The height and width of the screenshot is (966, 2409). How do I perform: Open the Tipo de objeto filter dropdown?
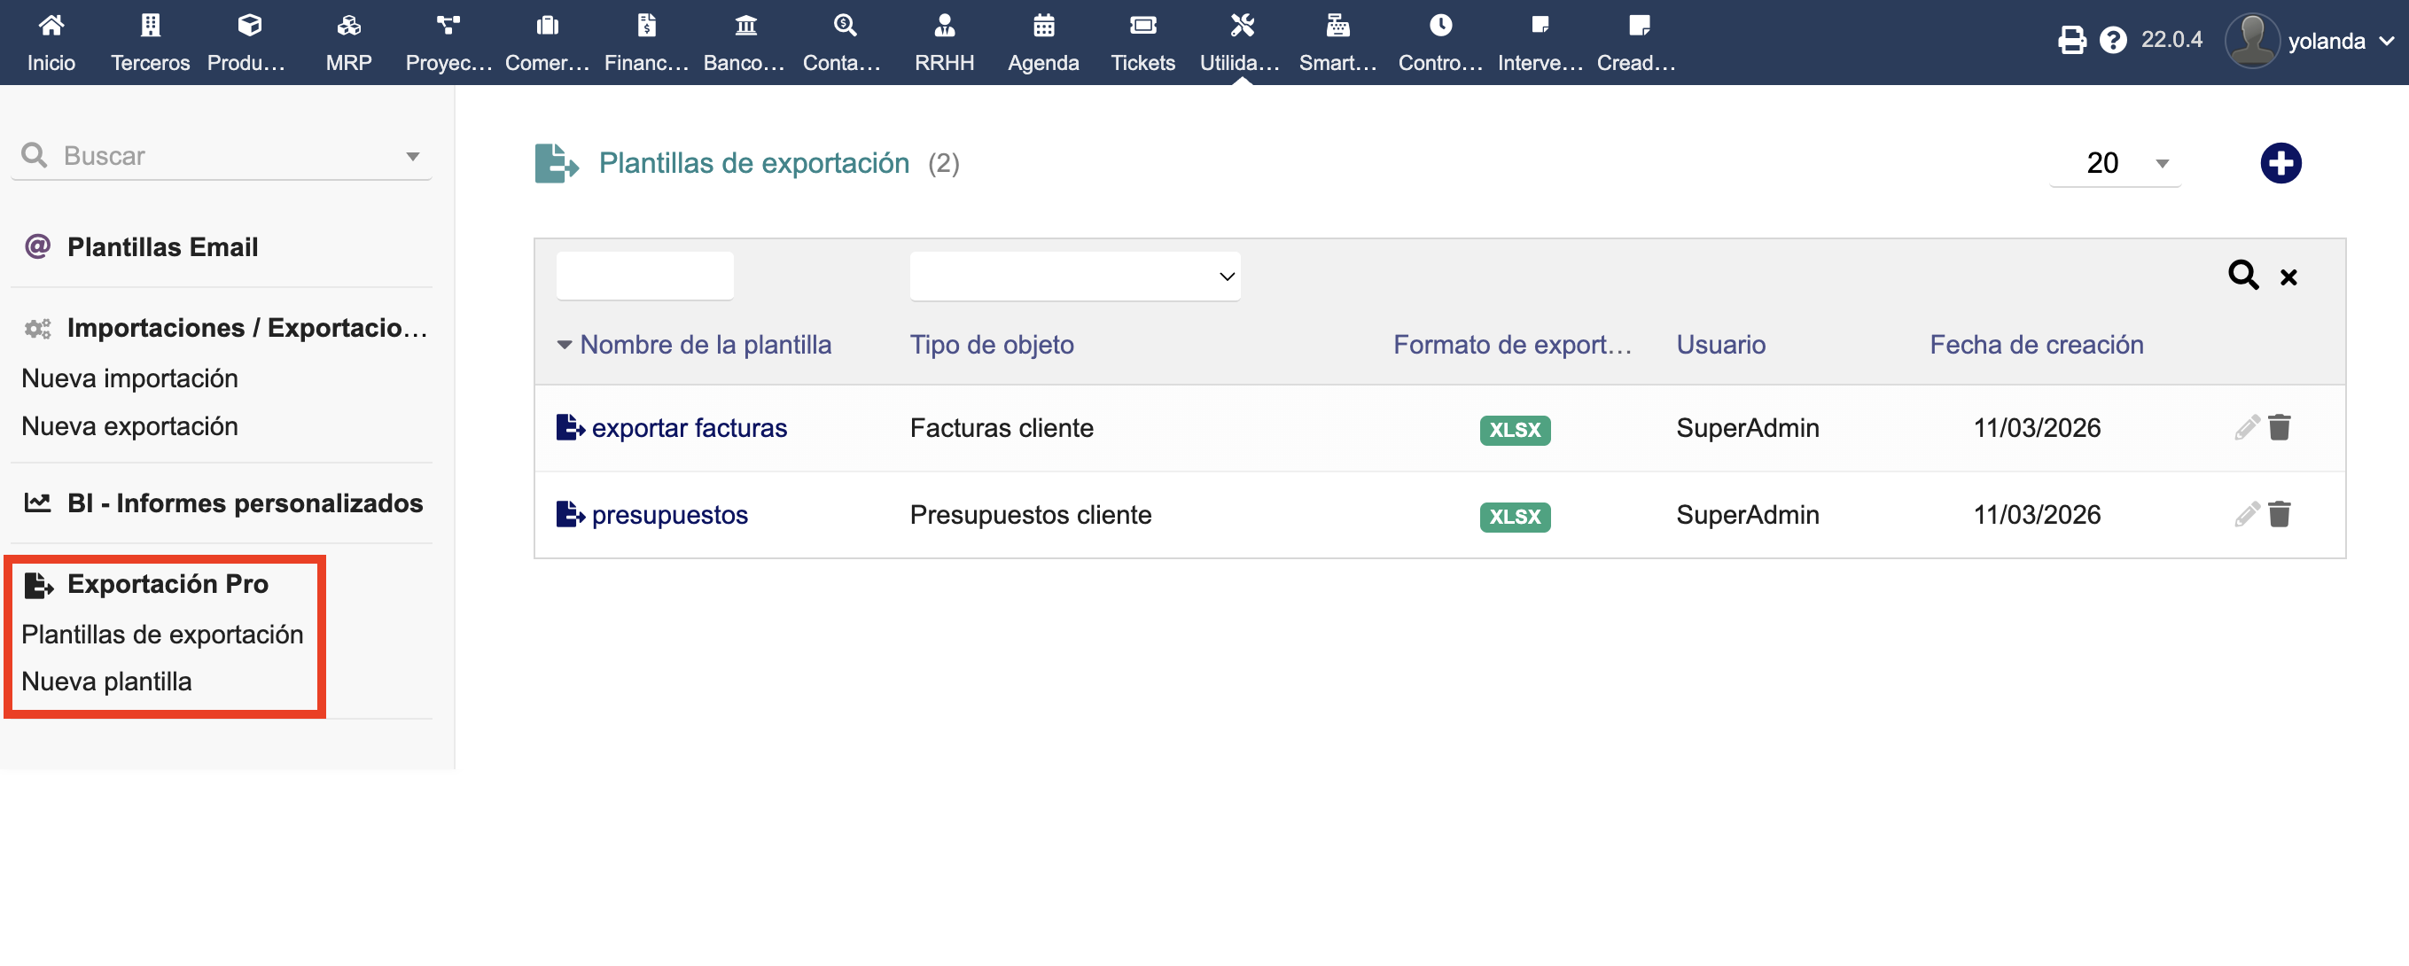click(x=1073, y=277)
